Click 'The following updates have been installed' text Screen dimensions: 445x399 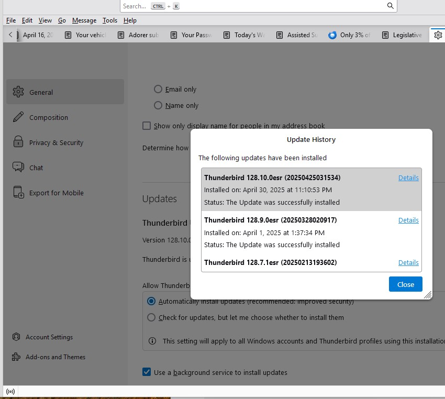(262, 158)
